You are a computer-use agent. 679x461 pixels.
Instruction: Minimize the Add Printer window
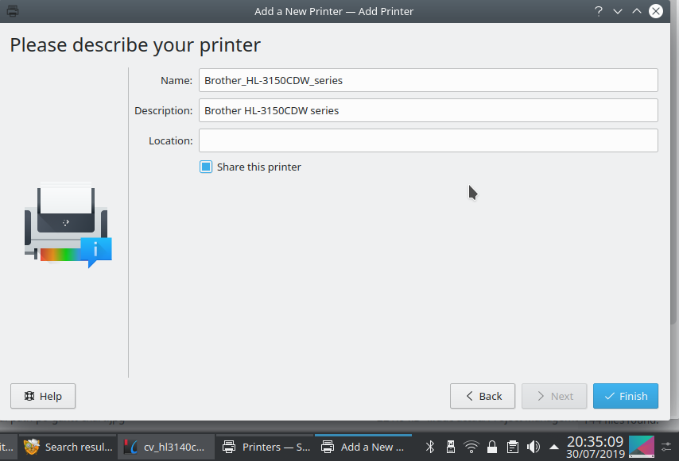(618, 11)
